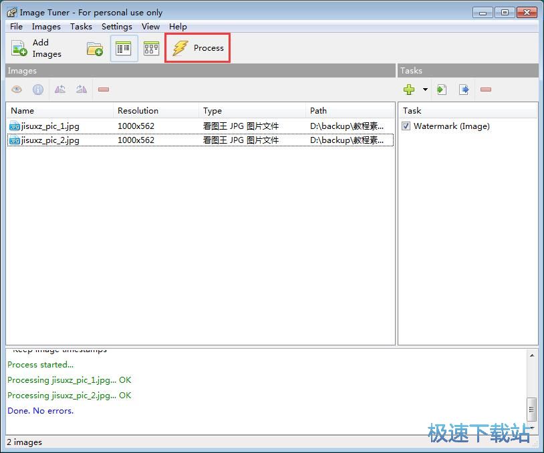Open the Settings menu
Viewport: 544px width, 453px height.
tap(116, 26)
